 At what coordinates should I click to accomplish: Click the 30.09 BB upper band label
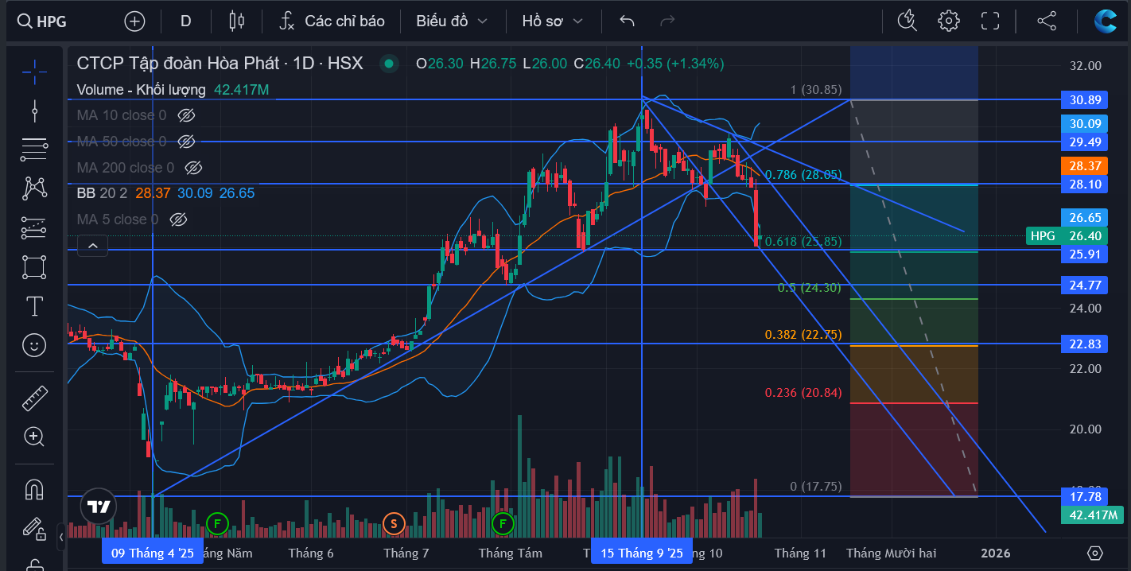(x=1085, y=123)
